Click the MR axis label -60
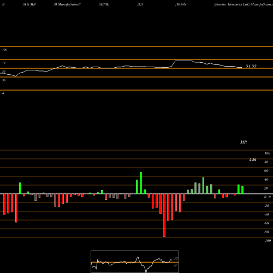The width and height of the screenshot is (273, 273). (x=266, y=223)
